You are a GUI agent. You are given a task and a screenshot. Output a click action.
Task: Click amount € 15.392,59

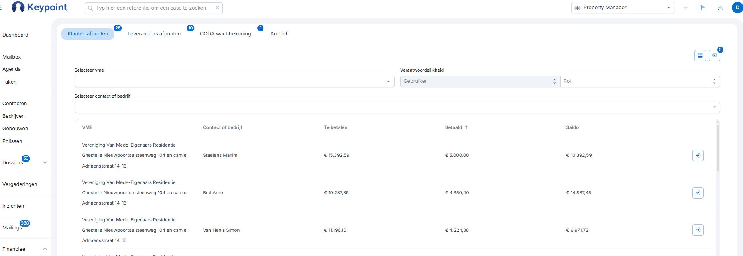(337, 155)
